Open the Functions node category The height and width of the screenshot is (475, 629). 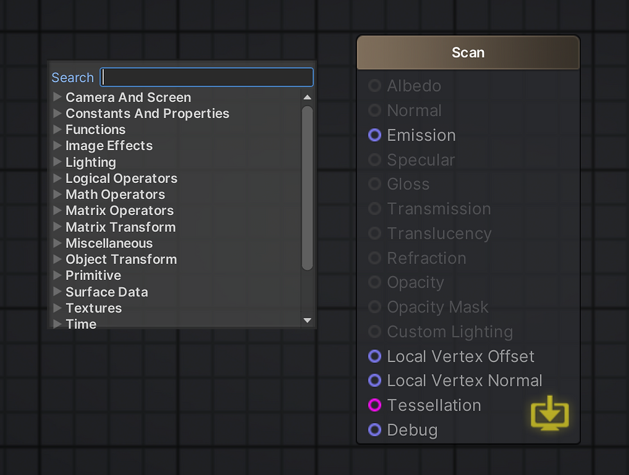(x=96, y=130)
